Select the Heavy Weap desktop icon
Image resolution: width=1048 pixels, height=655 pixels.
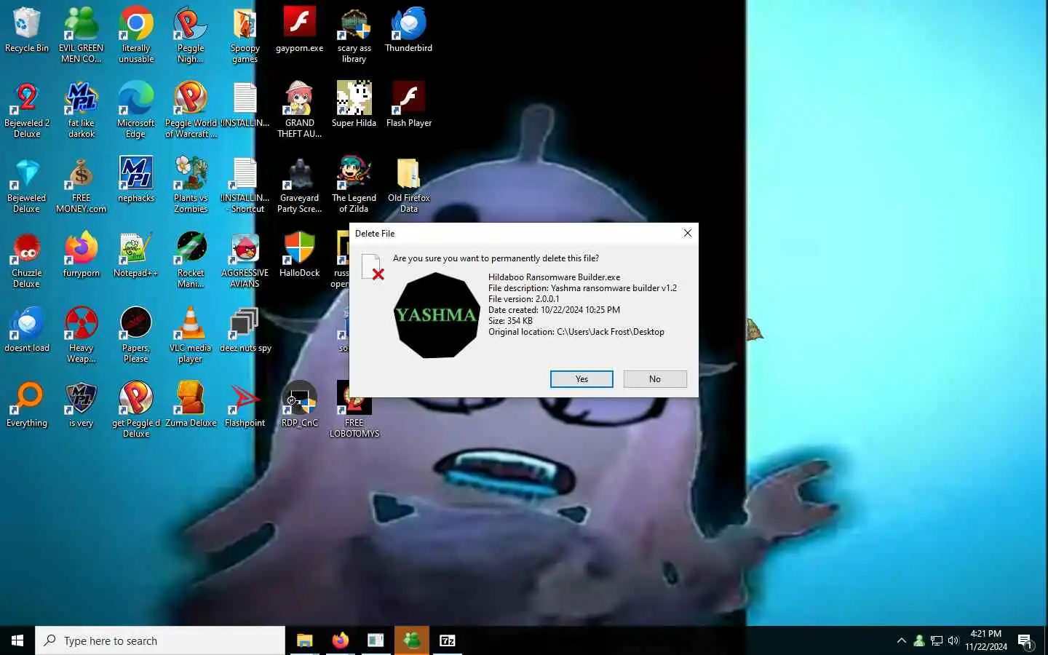tap(82, 335)
